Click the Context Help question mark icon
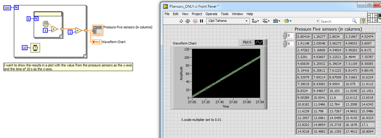The width and height of the screenshot is (381, 138). pos(363,21)
